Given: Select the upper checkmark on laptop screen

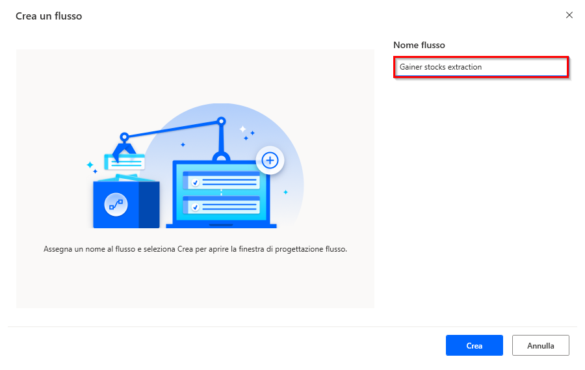Looking at the screenshot, I should pos(195,183).
